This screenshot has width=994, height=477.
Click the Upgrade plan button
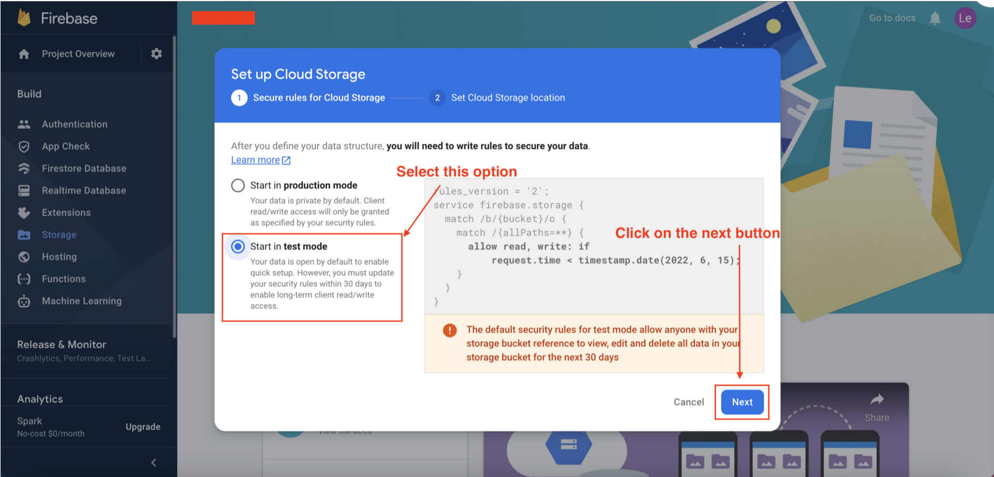click(x=143, y=427)
